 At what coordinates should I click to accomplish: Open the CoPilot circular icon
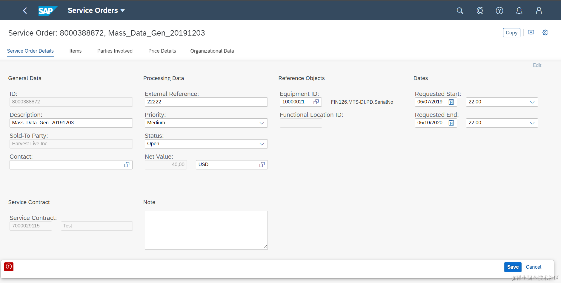click(x=480, y=11)
